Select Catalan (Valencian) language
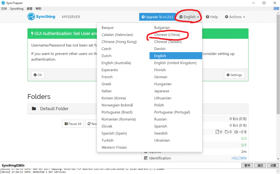The height and width of the screenshot is (174, 280). (117, 35)
